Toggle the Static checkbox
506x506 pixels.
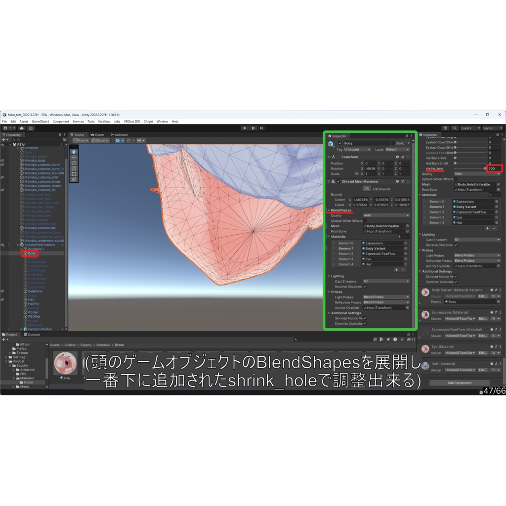click(x=393, y=143)
